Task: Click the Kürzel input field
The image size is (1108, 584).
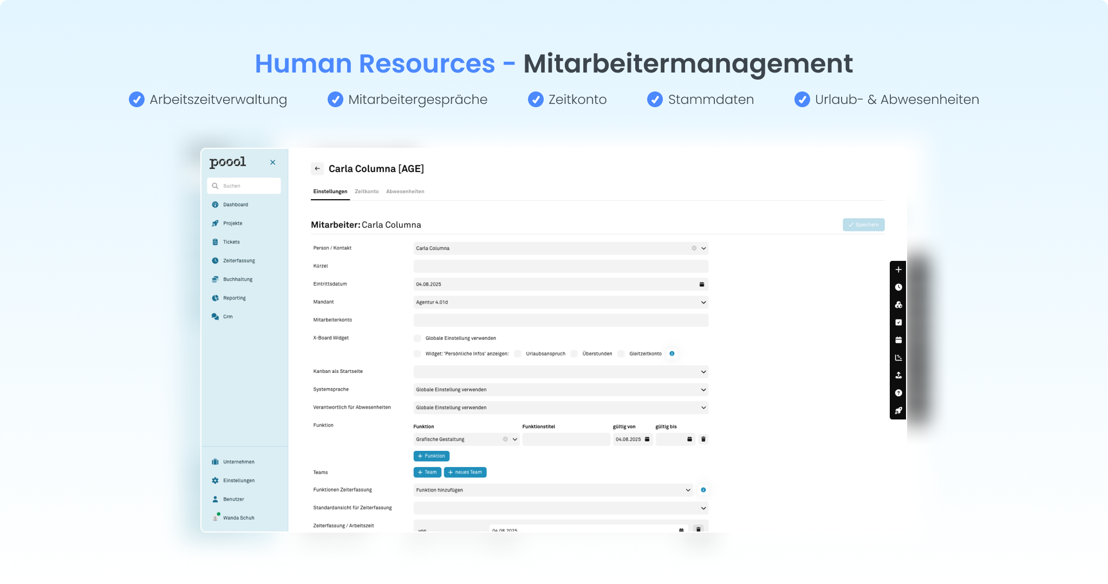Action: tap(560, 266)
